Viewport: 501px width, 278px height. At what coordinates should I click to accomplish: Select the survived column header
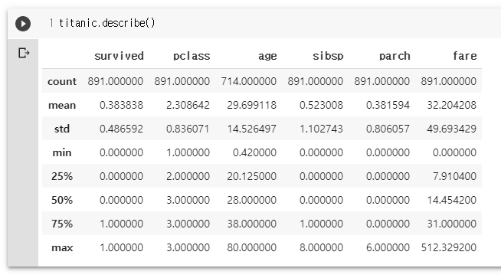(x=119, y=56)
